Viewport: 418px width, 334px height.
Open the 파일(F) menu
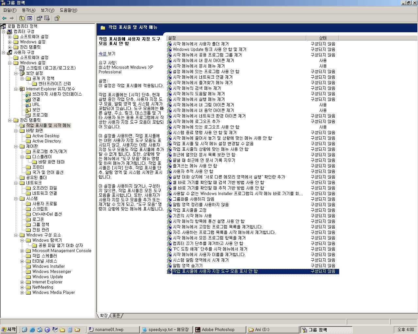tap(10, 10)
